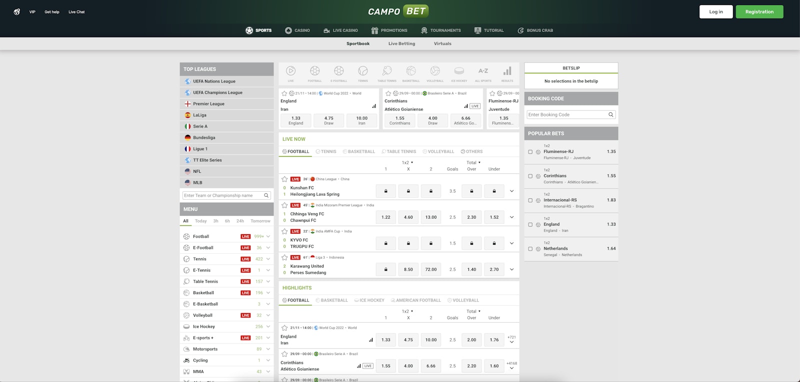Check the Fluminense-RJ popular bet checkbox

pos(530,152)
